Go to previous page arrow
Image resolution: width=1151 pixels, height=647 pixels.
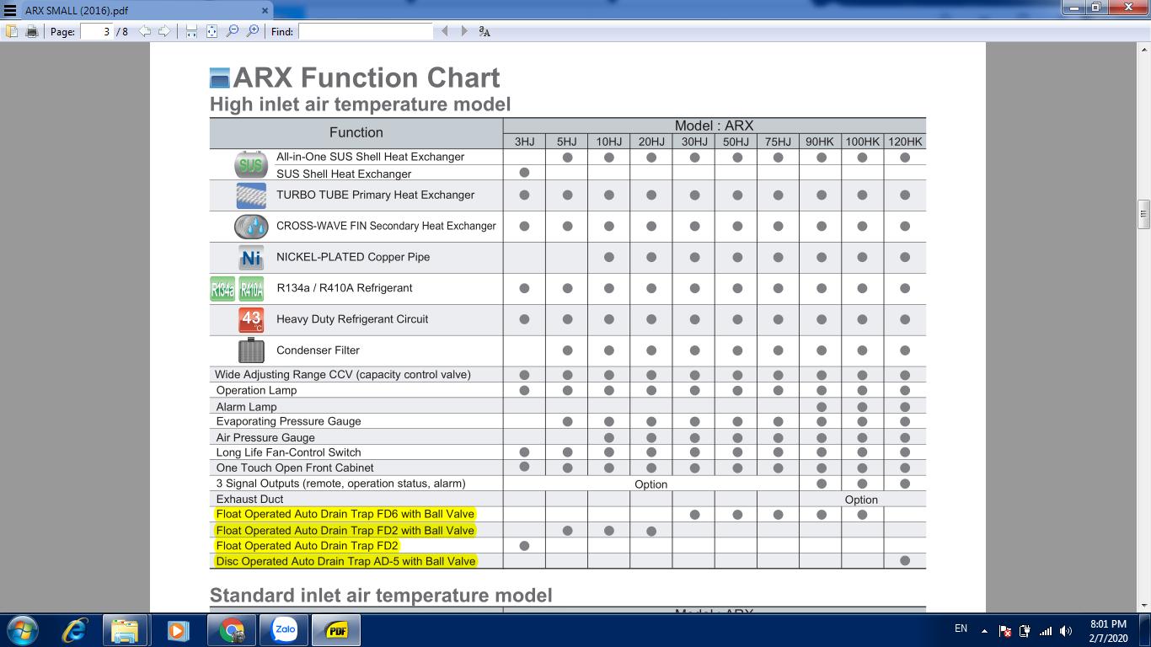(145, 31)
